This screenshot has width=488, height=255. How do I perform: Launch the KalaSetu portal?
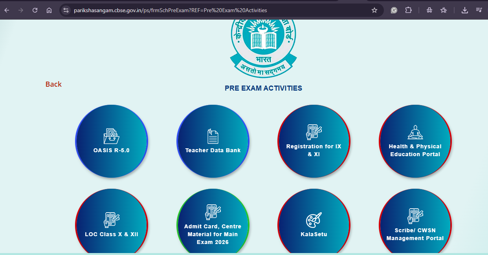coord(314,225)
